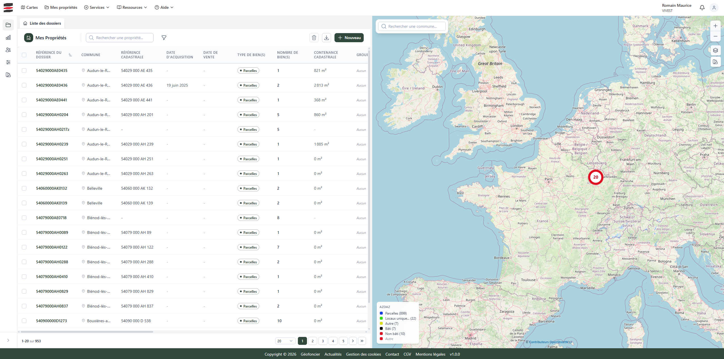
Task: Tick checkbox for dossier 54060000AK0132
Action: [24, 188]
